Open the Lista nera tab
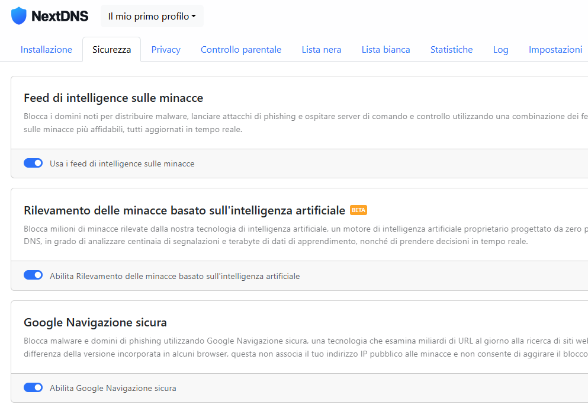Image resolution: width=588 pixels, height=404 pixels. pos(322,50)
